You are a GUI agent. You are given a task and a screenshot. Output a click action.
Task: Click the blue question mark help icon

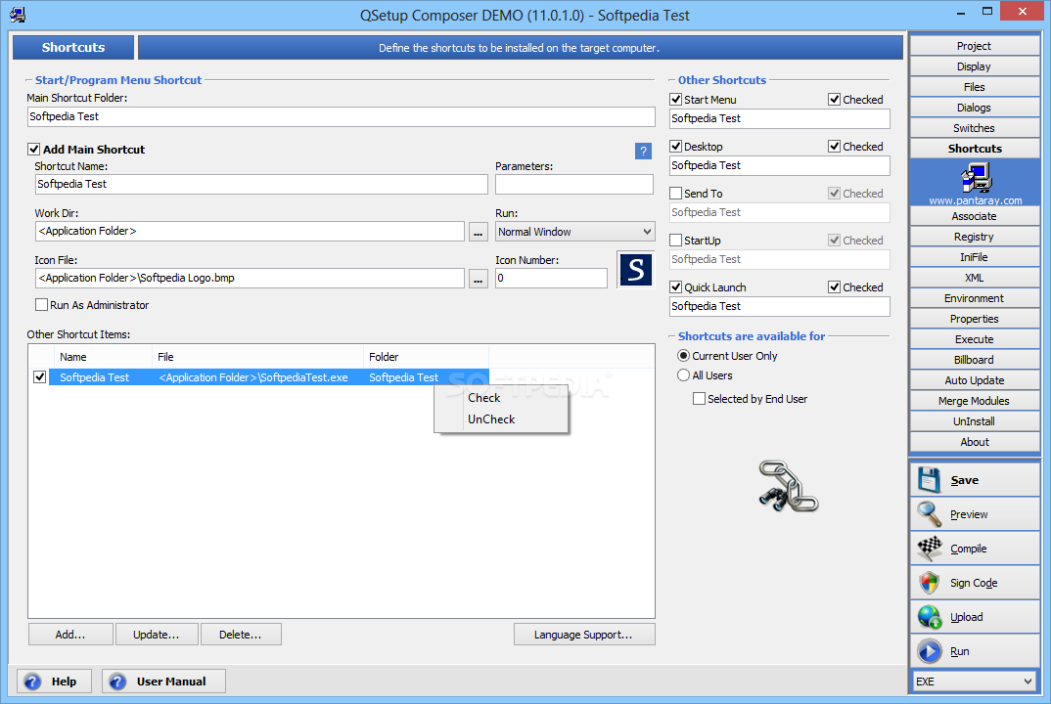(643, 151)
